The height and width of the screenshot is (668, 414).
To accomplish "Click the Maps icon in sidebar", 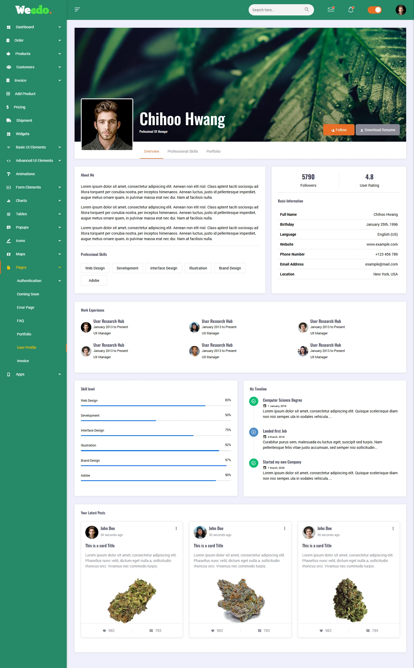I will coord(8,254).
